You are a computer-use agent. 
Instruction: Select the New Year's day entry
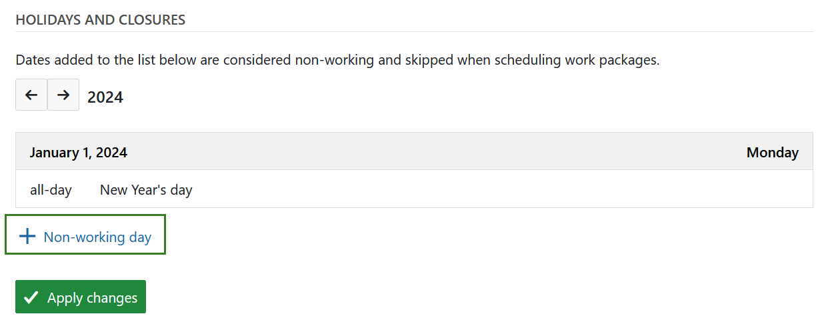click(x=146, y=190)
